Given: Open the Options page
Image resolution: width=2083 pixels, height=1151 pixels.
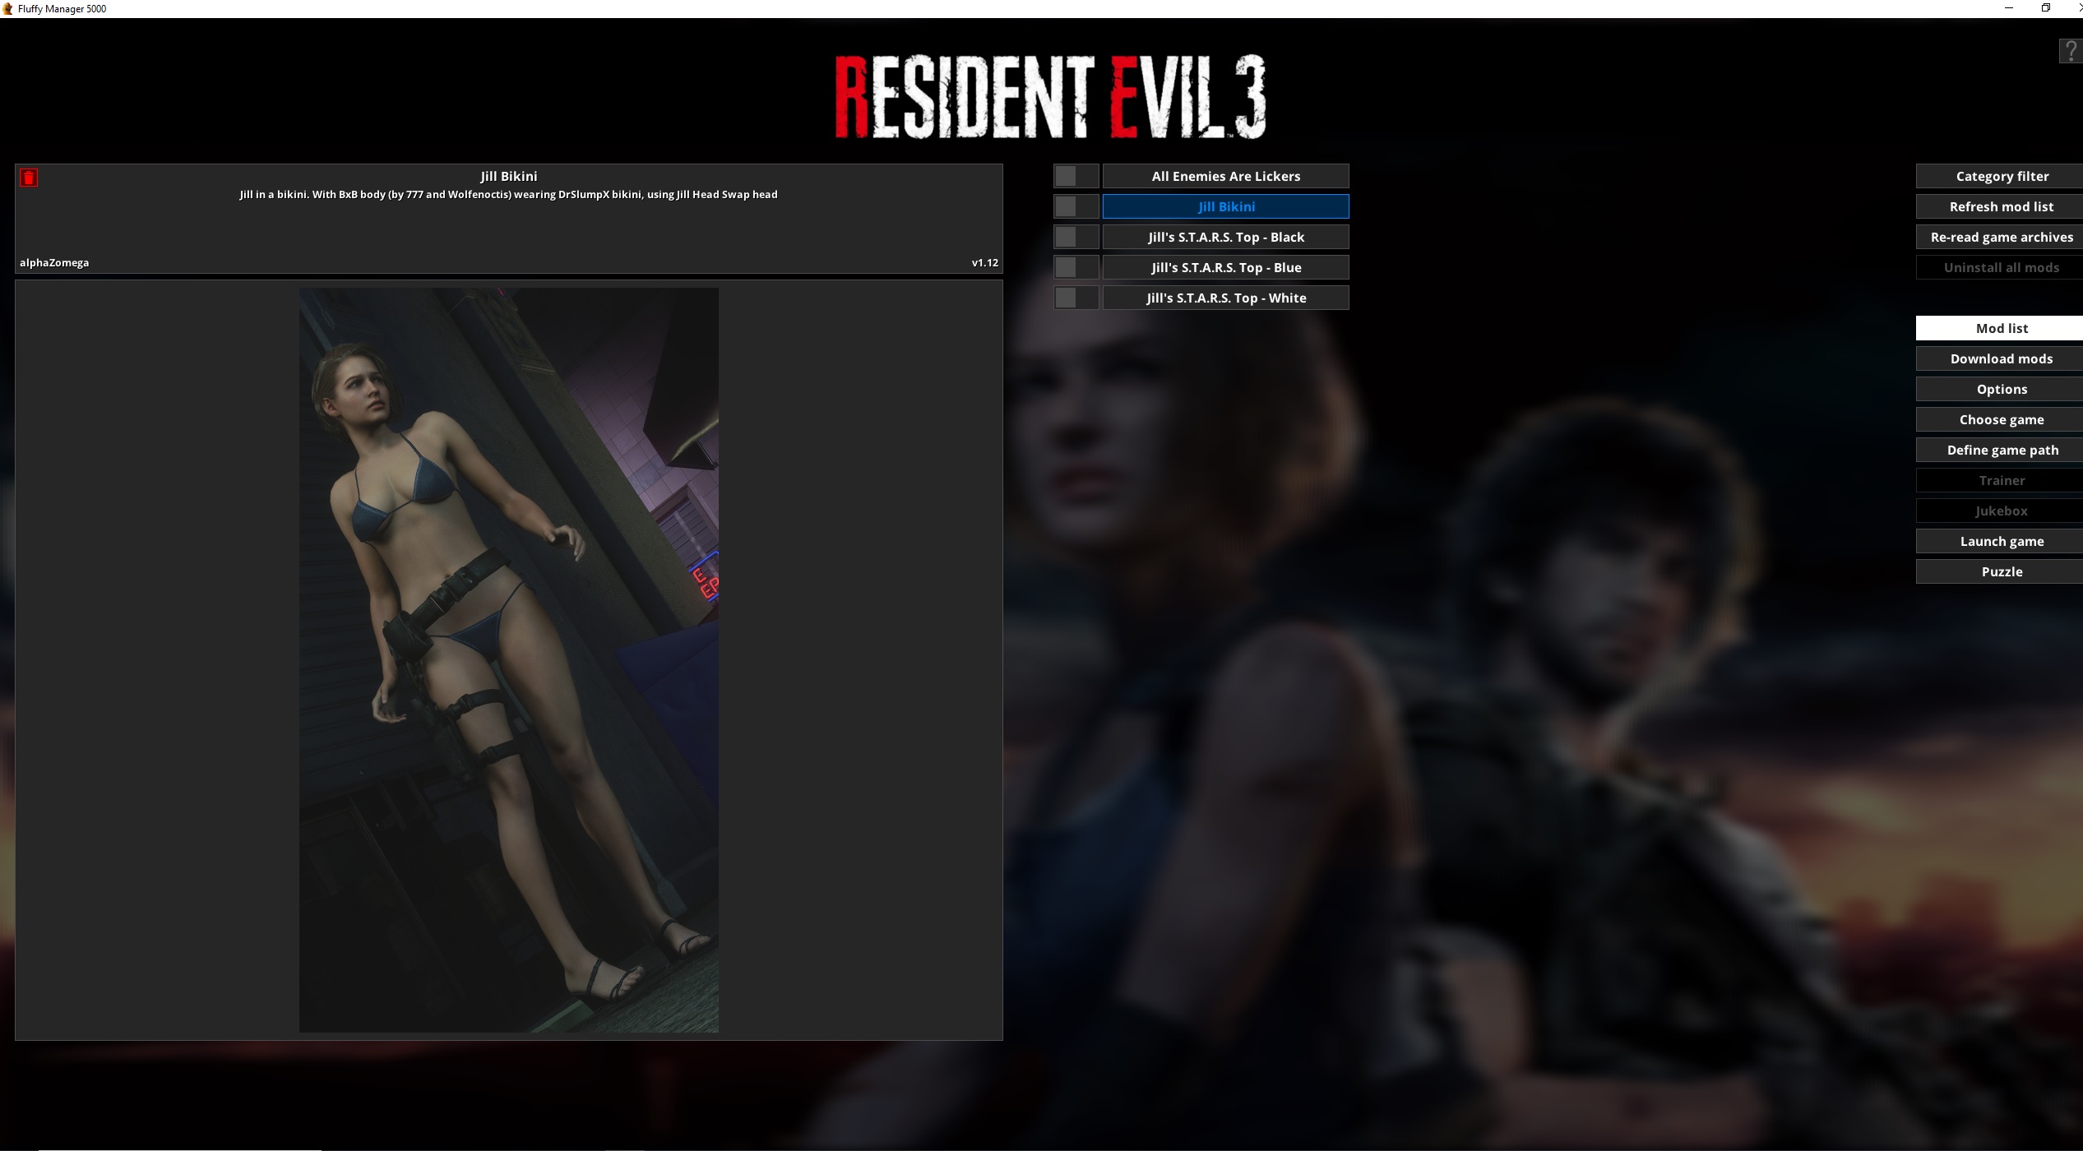Looking at the screenshot, I should click(x=2002, y=389).
